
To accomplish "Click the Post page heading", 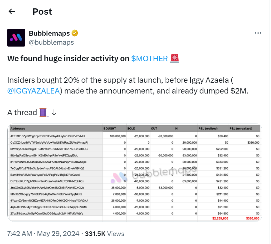I will tap(42, 12).
